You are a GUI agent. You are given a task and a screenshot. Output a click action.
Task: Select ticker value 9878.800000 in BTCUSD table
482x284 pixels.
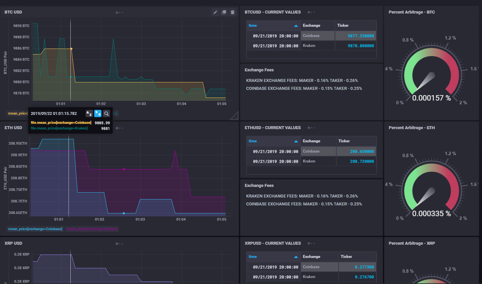[x=361, y=46]
